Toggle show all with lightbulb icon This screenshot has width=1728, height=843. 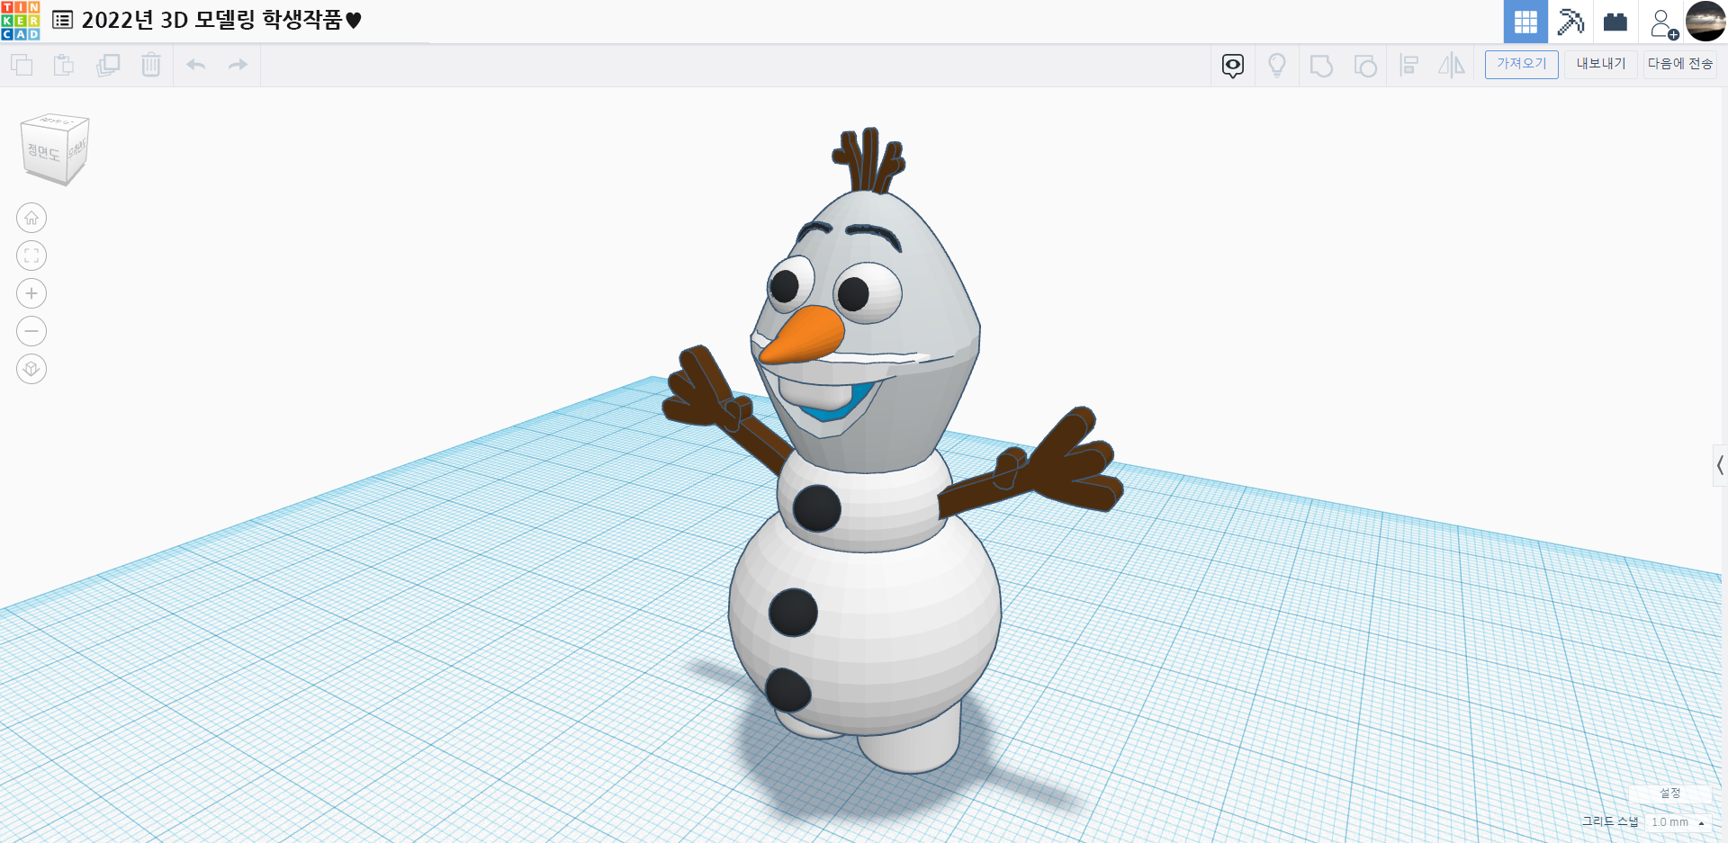pyautogui.click(x=1277, y=66)
